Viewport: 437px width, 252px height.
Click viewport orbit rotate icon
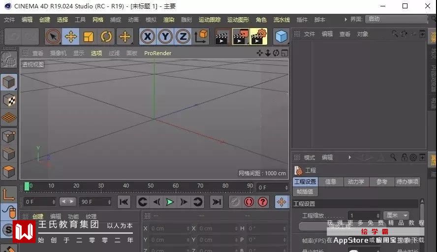276,53
